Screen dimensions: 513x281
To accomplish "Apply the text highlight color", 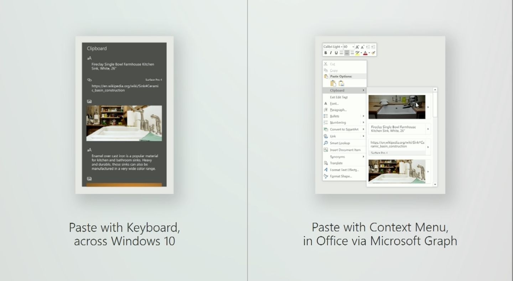I will pyautogui.click(x=357, y=53).
